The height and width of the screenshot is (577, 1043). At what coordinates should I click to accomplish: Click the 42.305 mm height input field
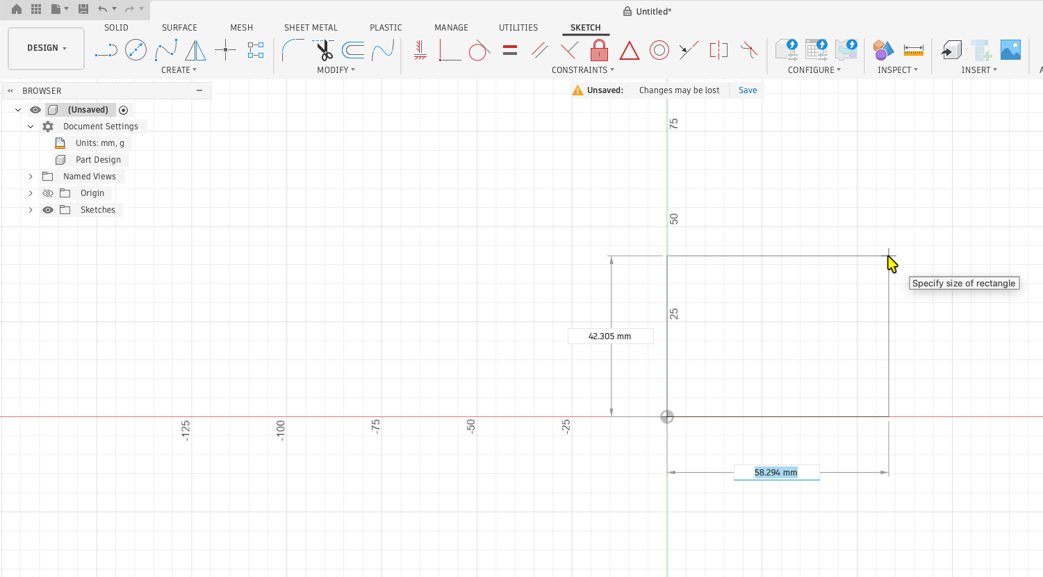pyautogui.click(x=610, y=336)
